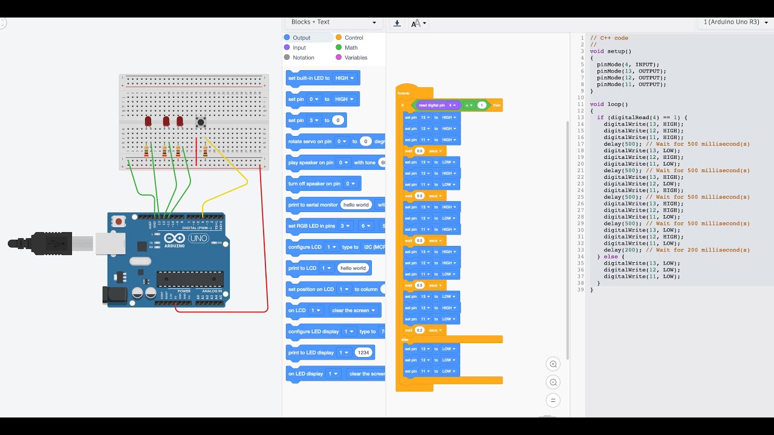Click the 0.2 value on the wait block
This screenshot has width=774, height=435.
click(420, 330)
